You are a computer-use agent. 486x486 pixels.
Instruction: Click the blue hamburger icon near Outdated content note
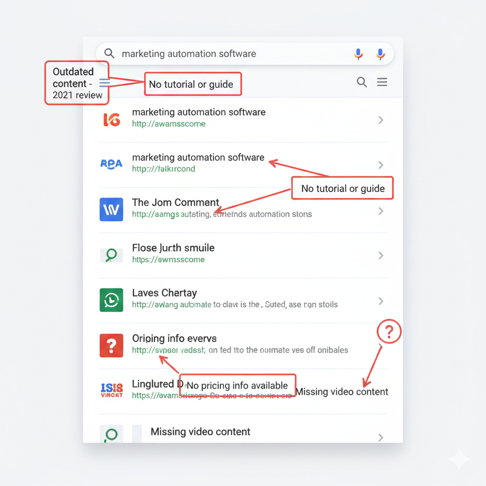[x=105, y=84]
